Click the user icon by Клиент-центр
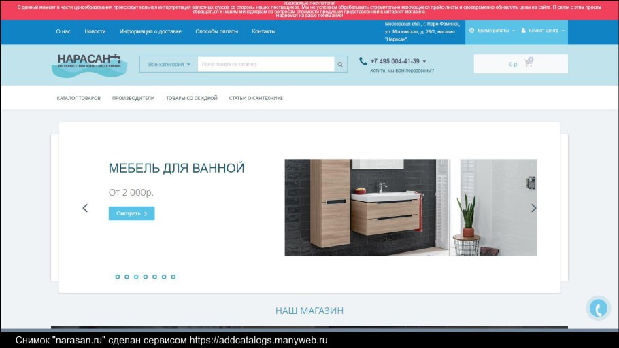The width and height of the screenshot is (619, 348). pos(524,31)
